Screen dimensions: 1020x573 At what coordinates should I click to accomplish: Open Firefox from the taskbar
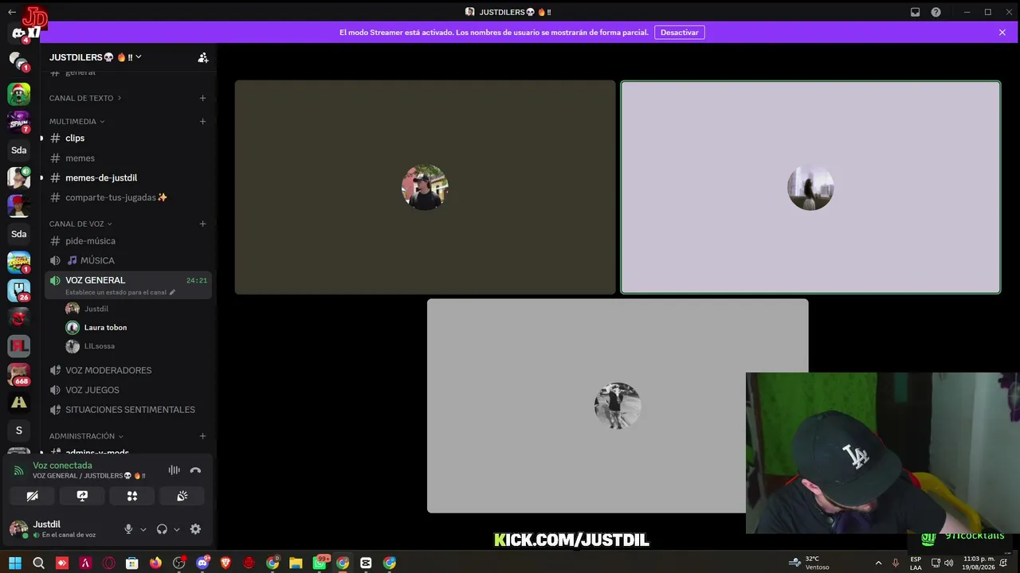pos(155,563)
